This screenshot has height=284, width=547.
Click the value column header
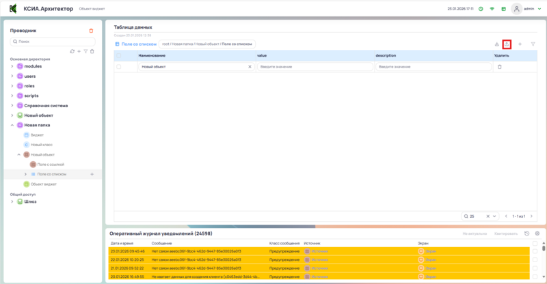262,55
